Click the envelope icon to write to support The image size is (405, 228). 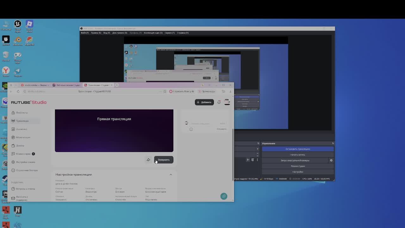coord(13,198)
